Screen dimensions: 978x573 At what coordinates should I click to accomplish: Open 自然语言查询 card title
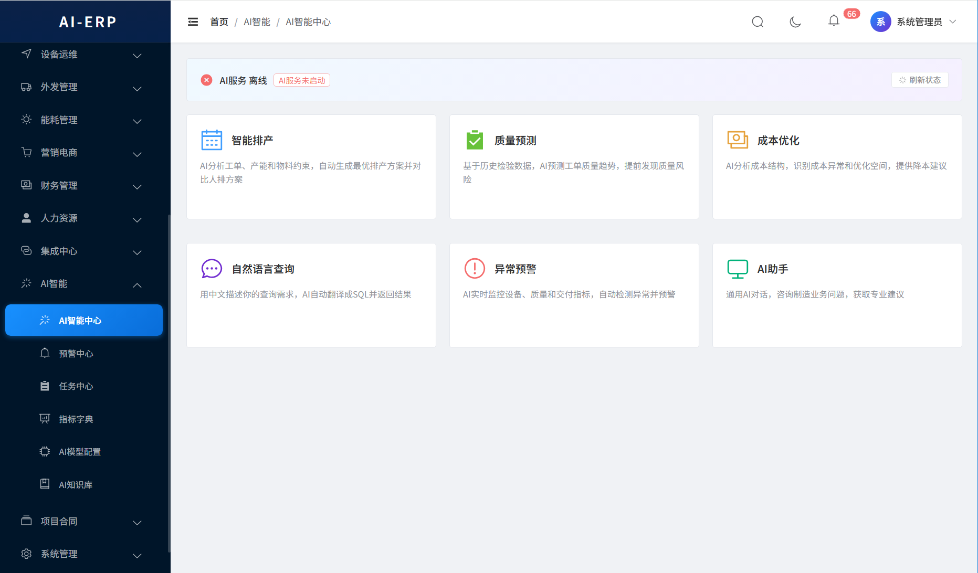263,269
